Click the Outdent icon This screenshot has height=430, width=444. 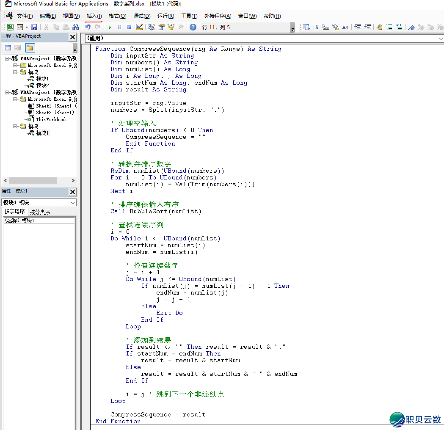pos(367,27)
